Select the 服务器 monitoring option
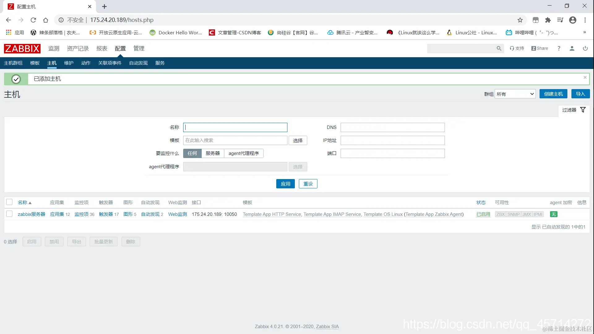Image resolution: width=594 pixels, height=334 pixels. (213, 153)
